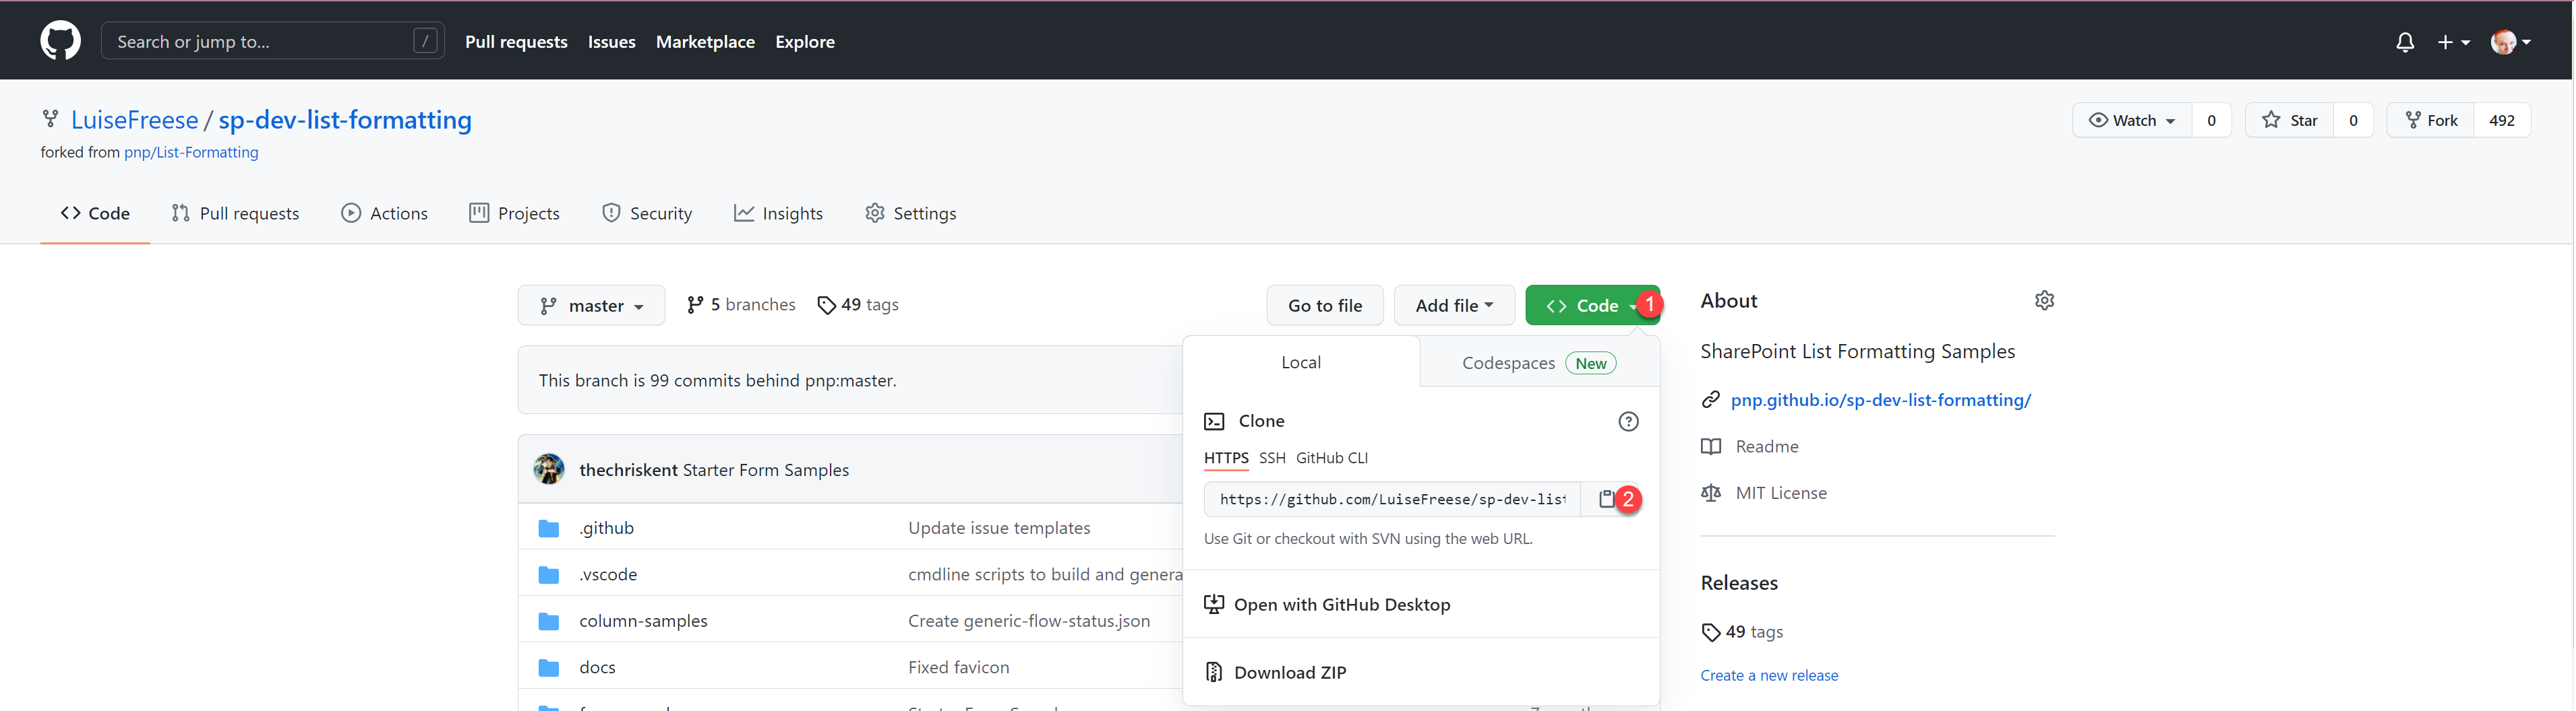Click Go to file button
This screenshot has width=2576, height=711.
[1325, 306]
